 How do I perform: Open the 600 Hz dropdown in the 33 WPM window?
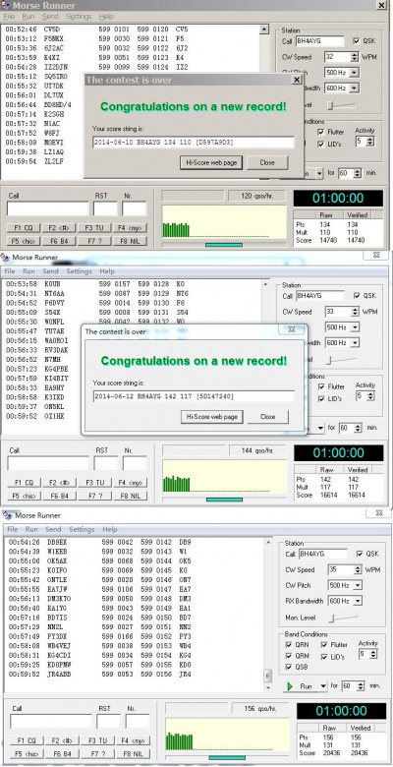355,342
